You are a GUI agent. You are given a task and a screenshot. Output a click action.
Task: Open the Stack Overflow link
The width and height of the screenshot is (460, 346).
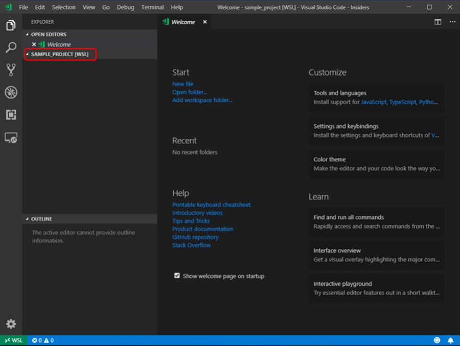click(192, 245)
